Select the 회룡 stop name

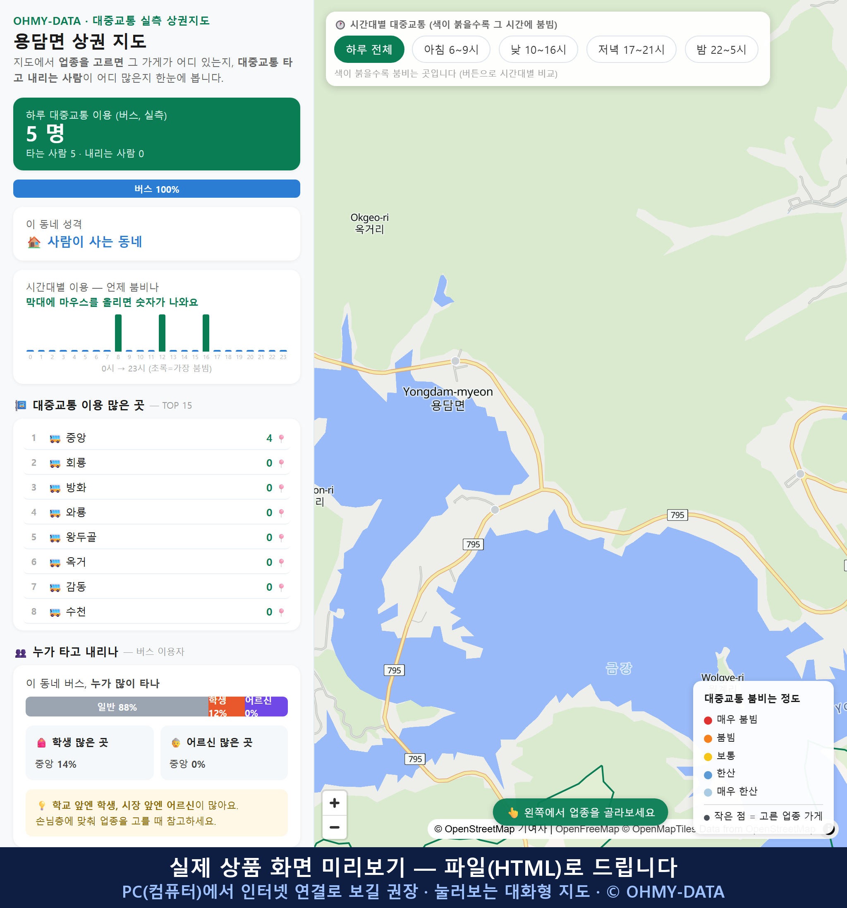pos(76,462)
